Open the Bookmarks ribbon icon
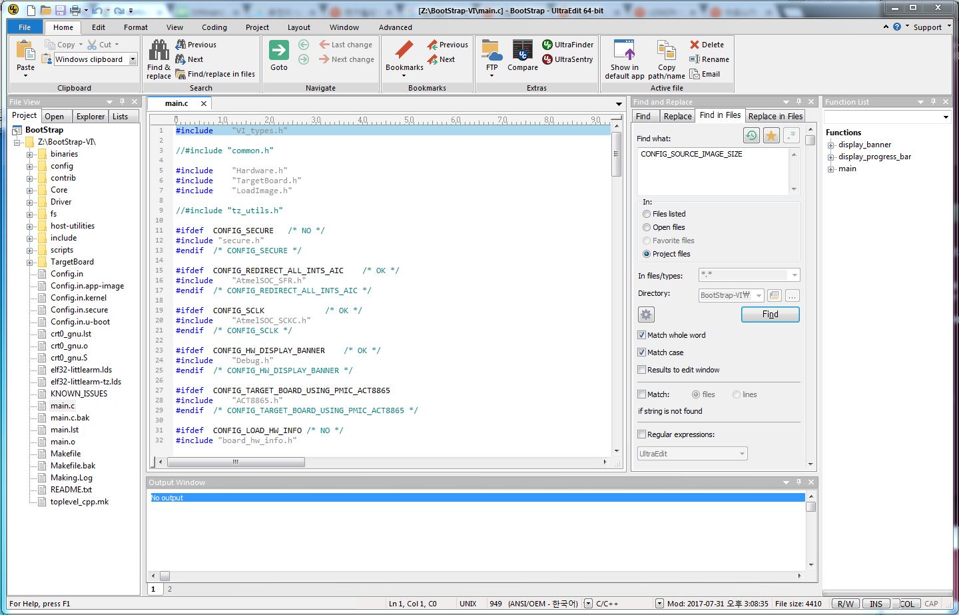The image size is (959, 615). point(404,51)
